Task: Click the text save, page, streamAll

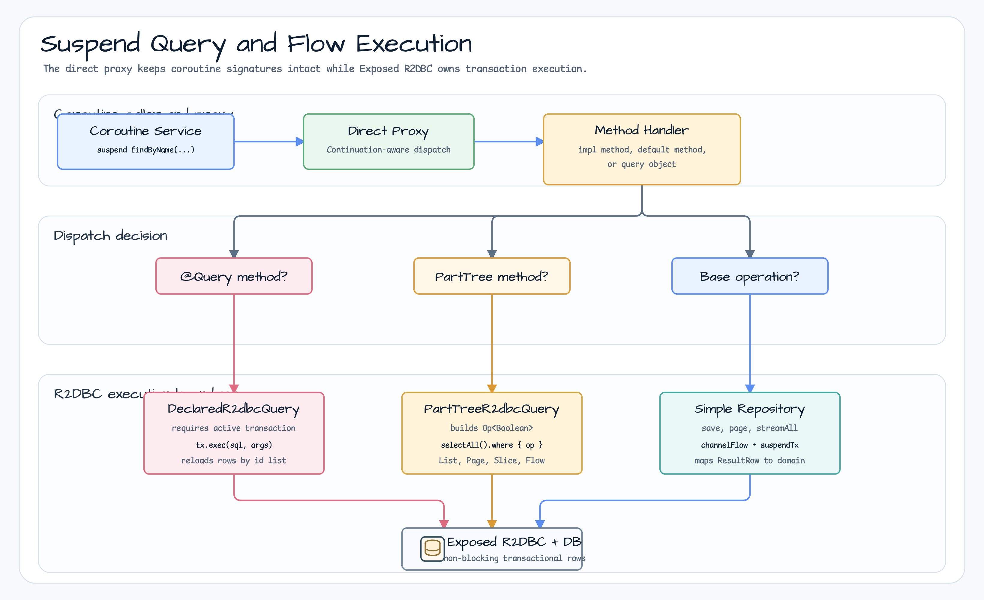Action: point(750,428)
